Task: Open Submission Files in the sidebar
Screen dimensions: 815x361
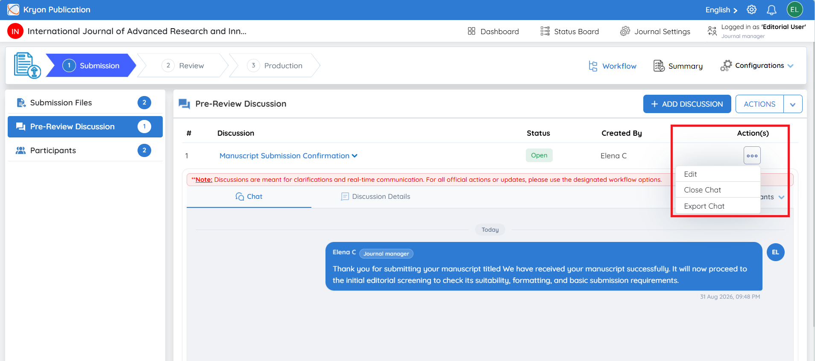Action: [x=85, y=103]
